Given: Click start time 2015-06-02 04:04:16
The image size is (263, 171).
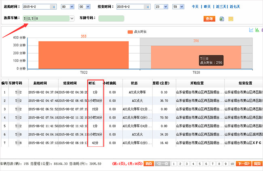Looking at the screenshot, I should click(43, 134).
